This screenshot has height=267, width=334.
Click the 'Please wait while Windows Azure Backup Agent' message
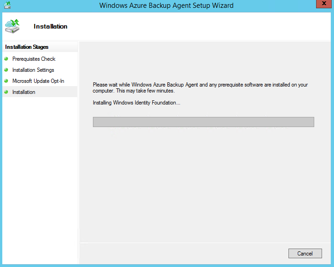click(200, 87)
